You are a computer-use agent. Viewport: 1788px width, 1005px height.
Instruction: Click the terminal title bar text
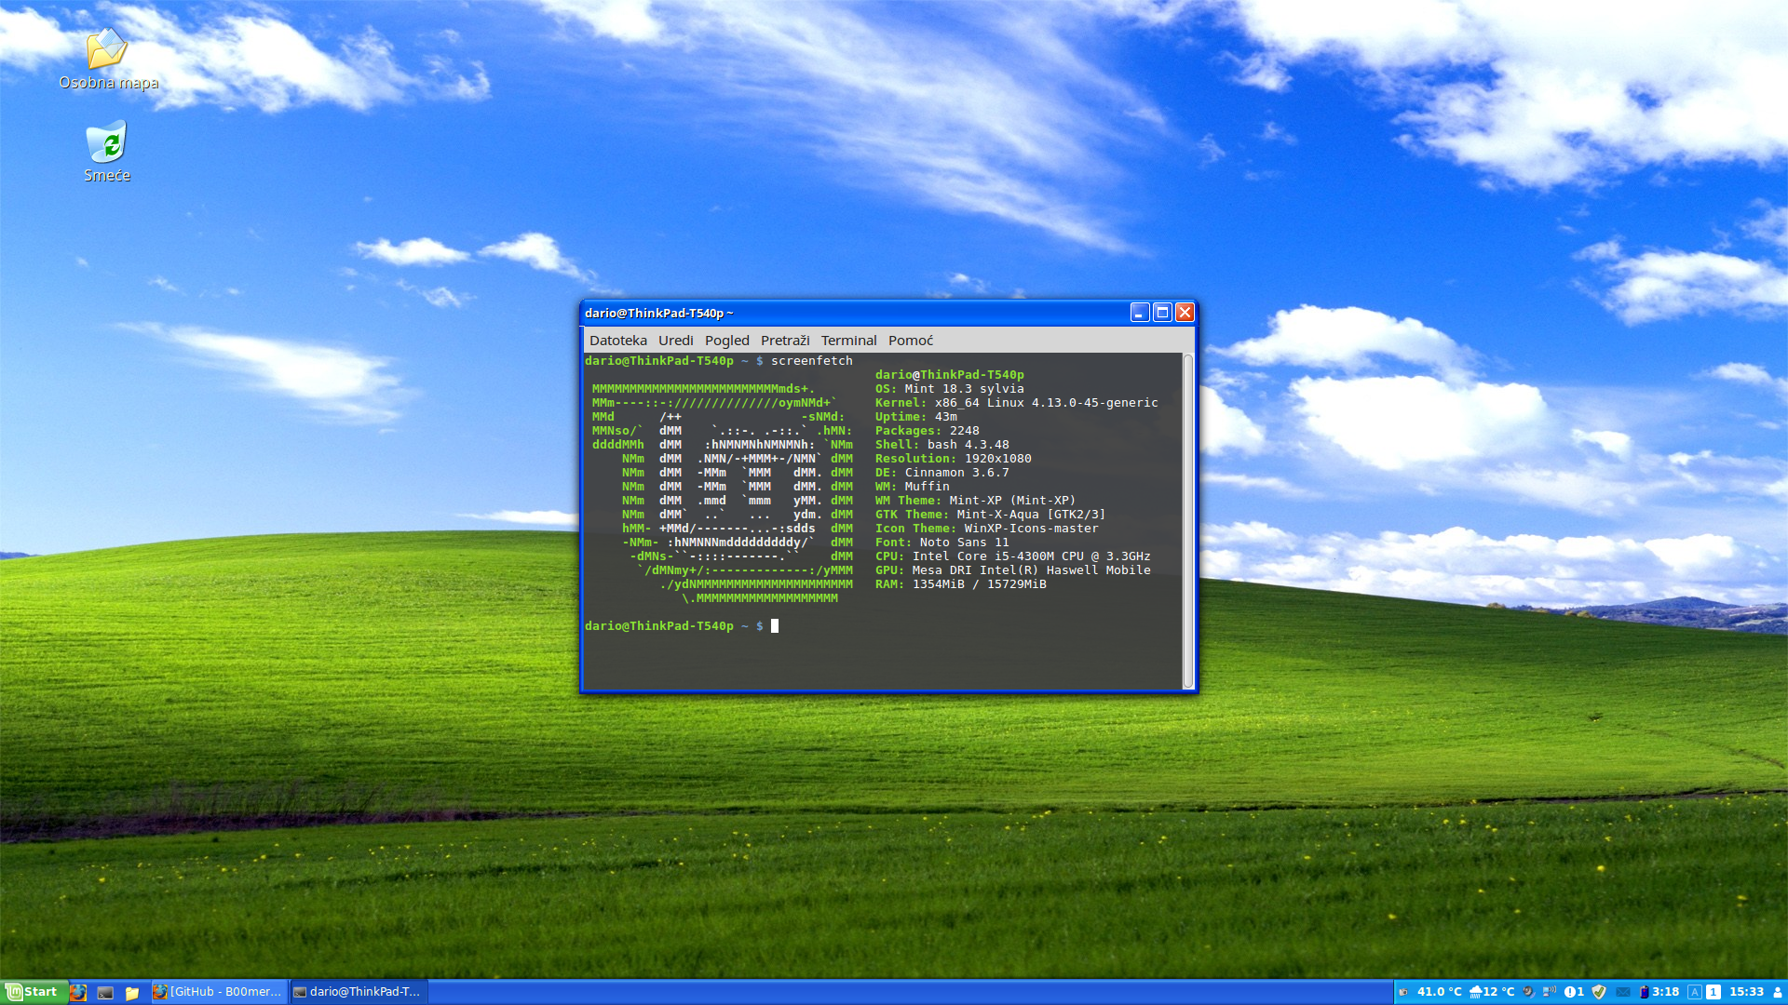tap(658, 314)
